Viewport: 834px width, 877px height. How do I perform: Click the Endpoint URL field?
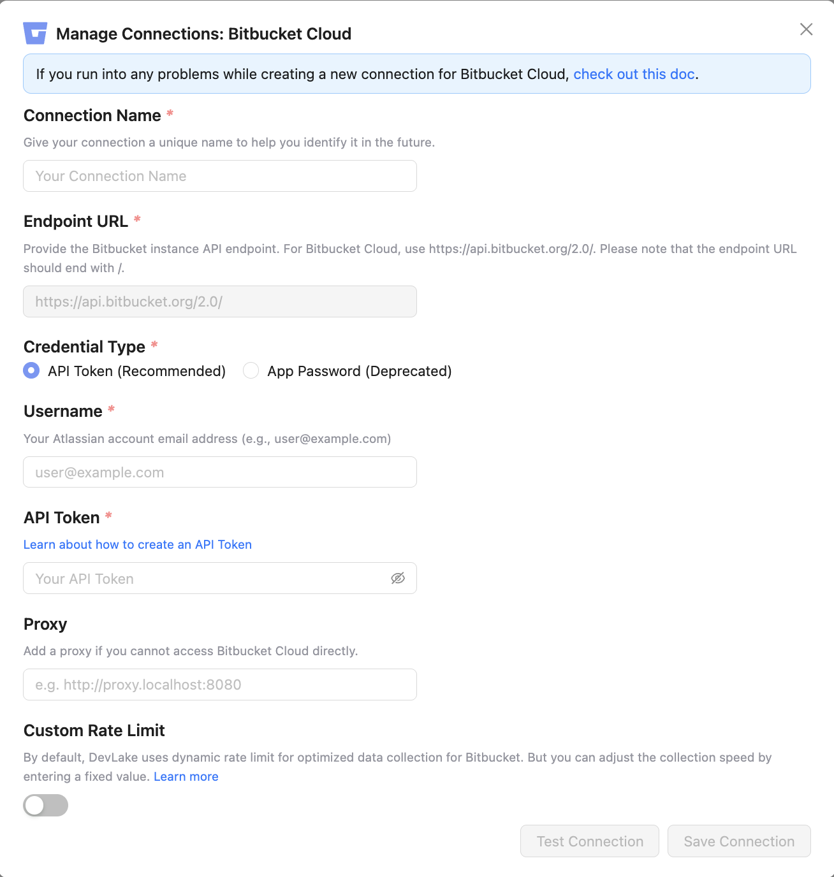(x=219, y=301)
